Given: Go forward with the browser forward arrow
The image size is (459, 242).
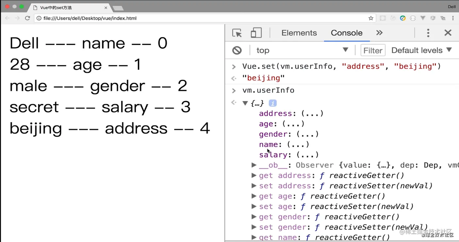Looking at the screenshot, I should [x=17, y=18].
